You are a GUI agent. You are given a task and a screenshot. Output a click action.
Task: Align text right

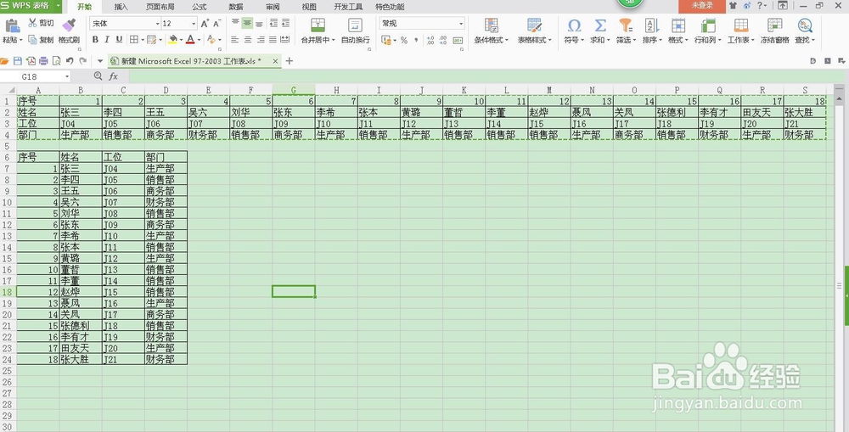pos(261,40)
